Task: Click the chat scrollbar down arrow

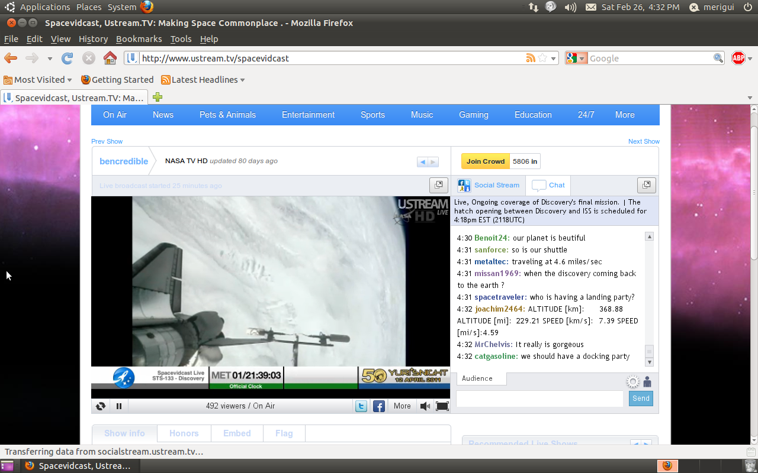Action: point(649,362)
